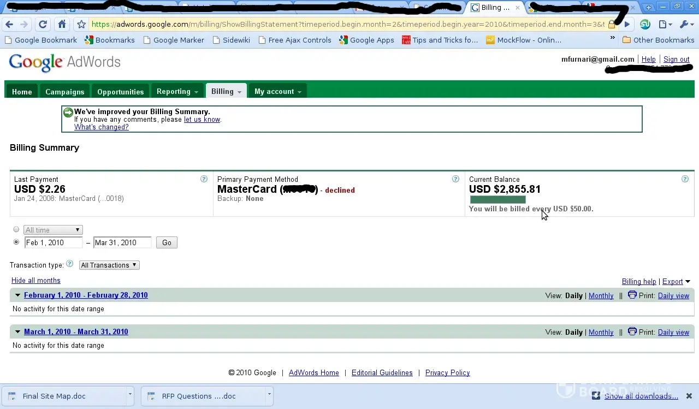Image resolution: width=699 pixels, height=409 pixels.
Task: Click Show all downloads link
Action: 641,396
